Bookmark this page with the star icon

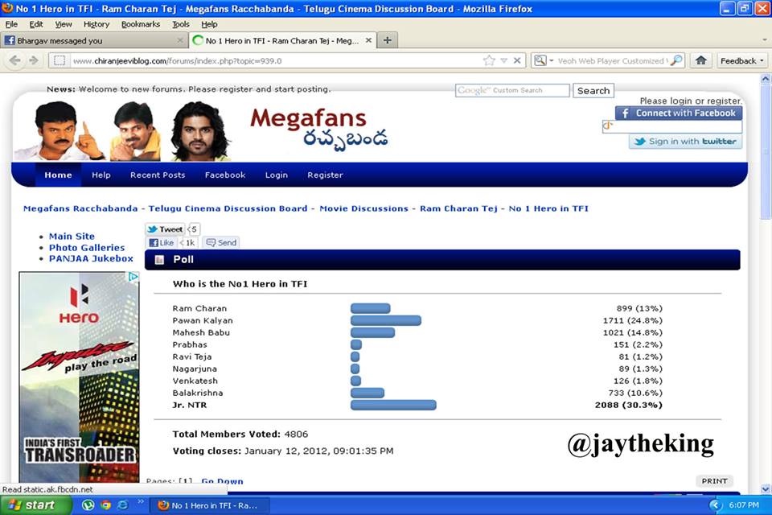point(489,60)
